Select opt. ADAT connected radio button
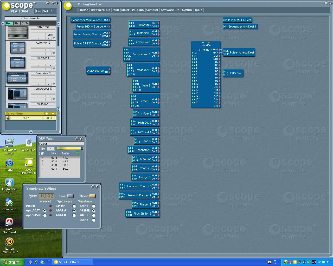 click(45, 211)
